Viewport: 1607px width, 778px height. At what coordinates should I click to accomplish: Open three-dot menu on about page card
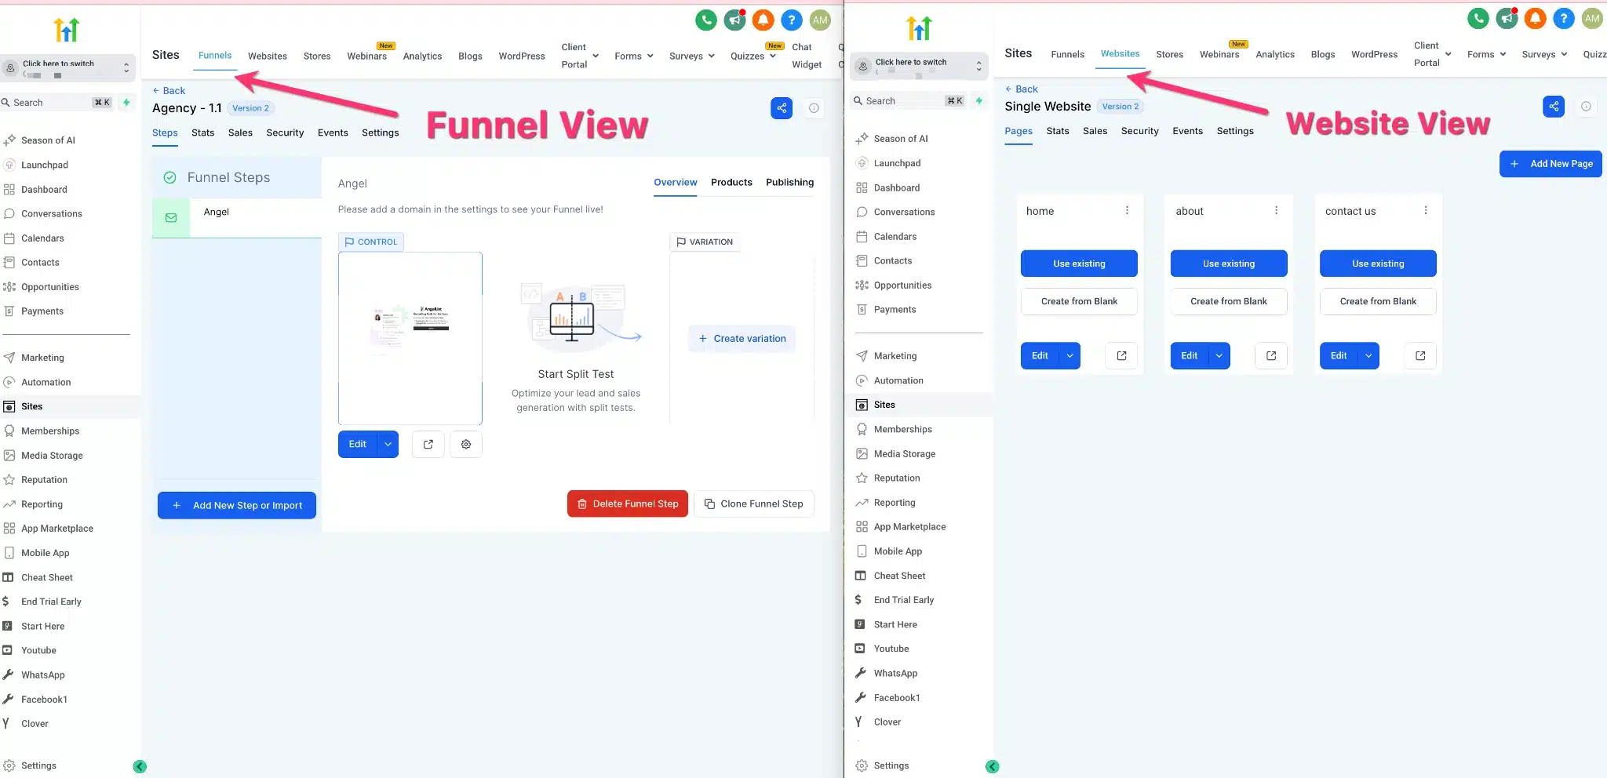pos(1276,210)
